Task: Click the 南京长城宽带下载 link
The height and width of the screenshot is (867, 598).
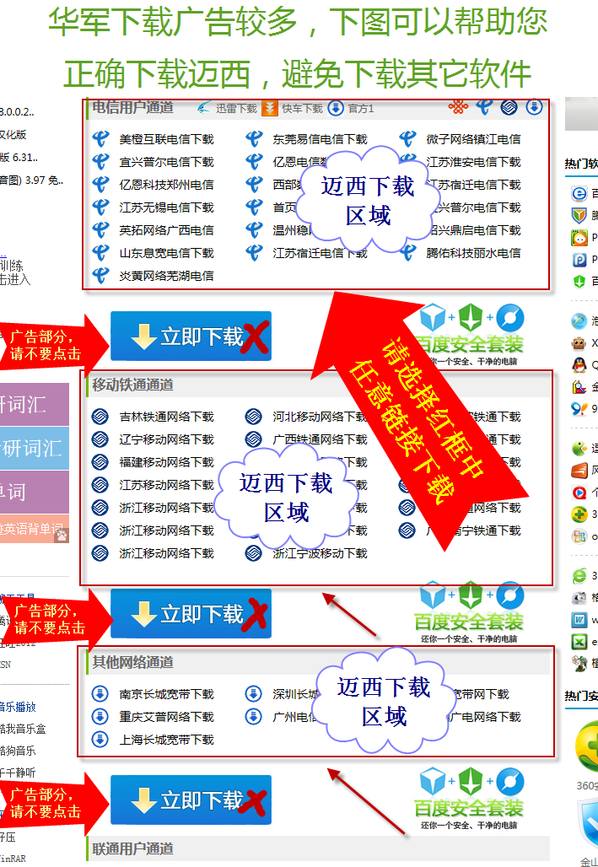Action: click(166, 694)
